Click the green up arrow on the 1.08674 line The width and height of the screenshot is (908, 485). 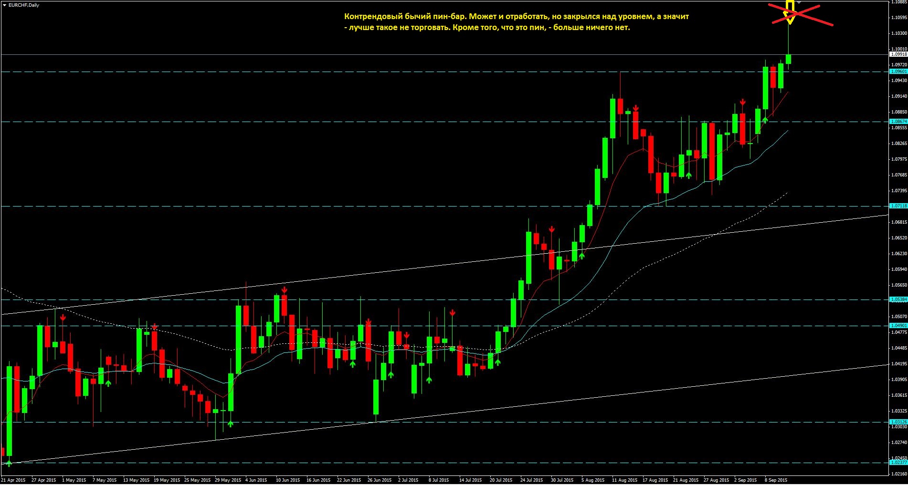[765, 120]
